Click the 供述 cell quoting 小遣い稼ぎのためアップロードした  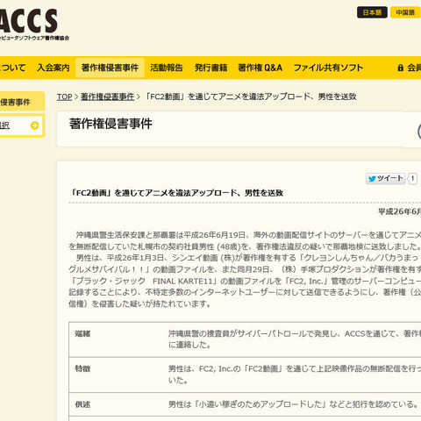tap(293, 404)
